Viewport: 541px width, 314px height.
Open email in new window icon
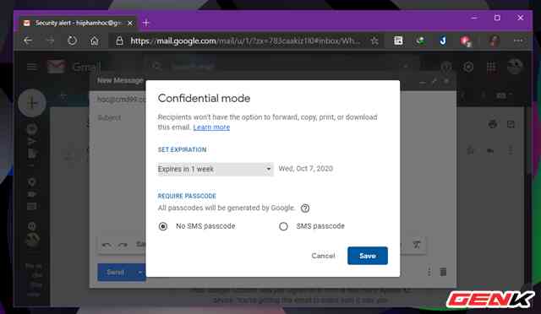[x=511, y=124]
